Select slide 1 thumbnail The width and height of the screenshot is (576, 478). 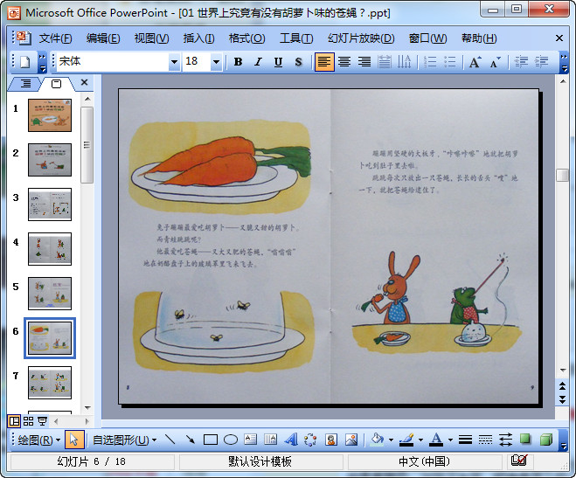tap(50, 115)
